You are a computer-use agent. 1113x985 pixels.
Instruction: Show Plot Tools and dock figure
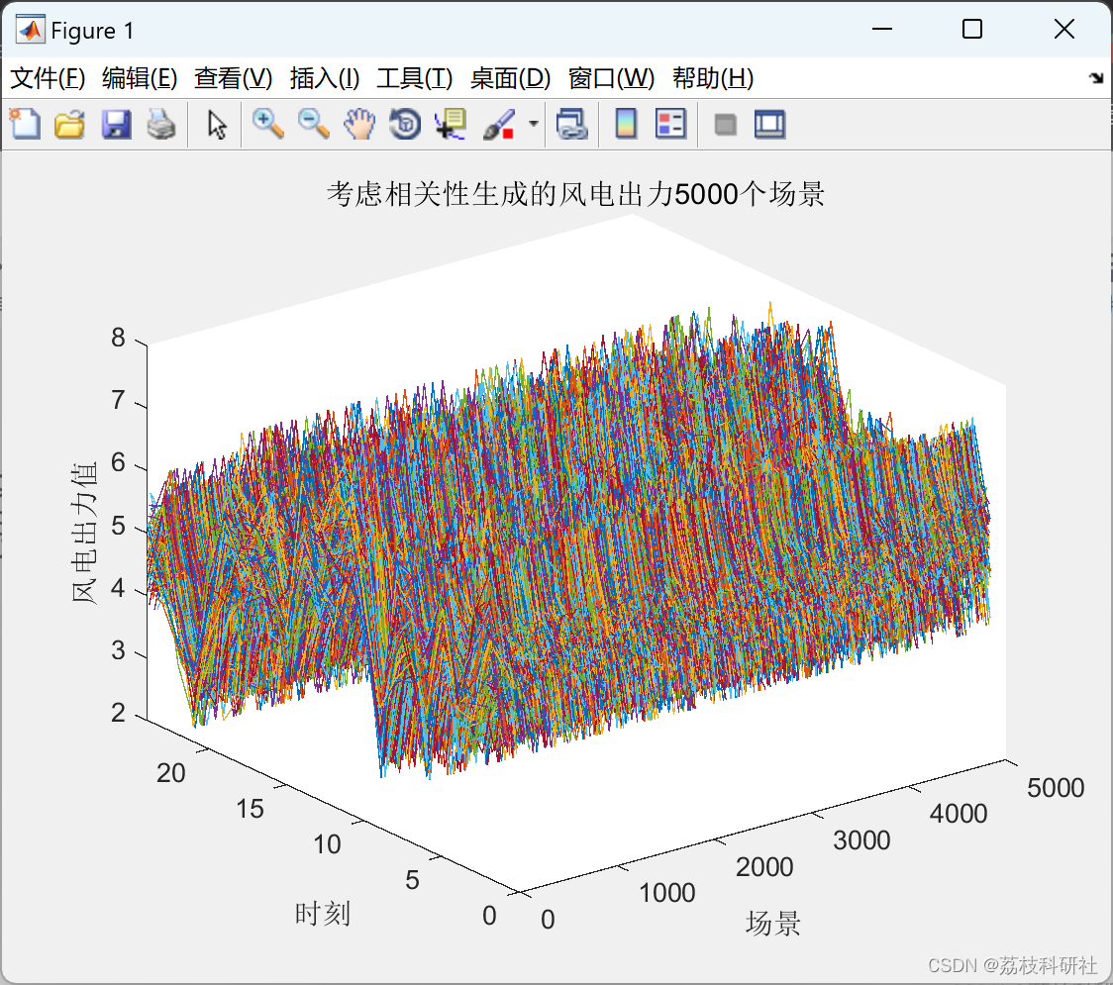tap(769, 124)
